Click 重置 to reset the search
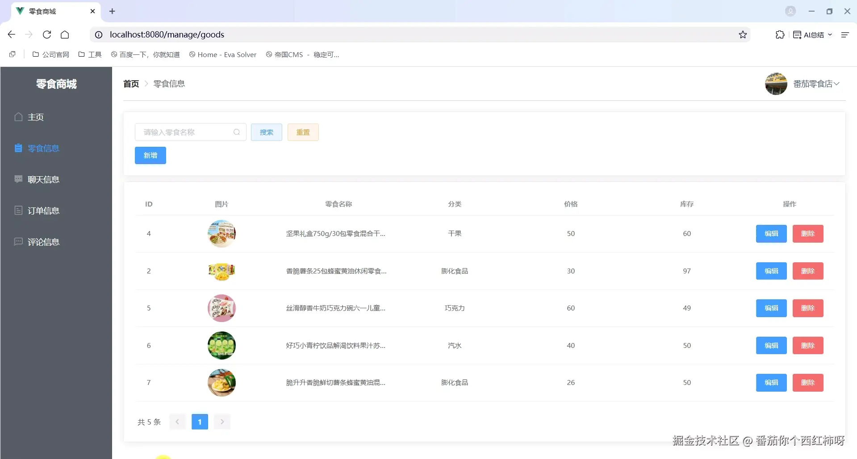Screen dimensions: 857x459 pyautogui.click(x=303, y=132)
